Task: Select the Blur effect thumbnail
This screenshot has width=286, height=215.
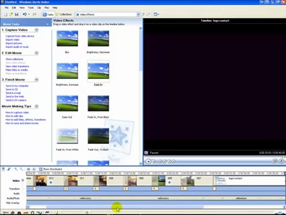Action: [67, 39]
